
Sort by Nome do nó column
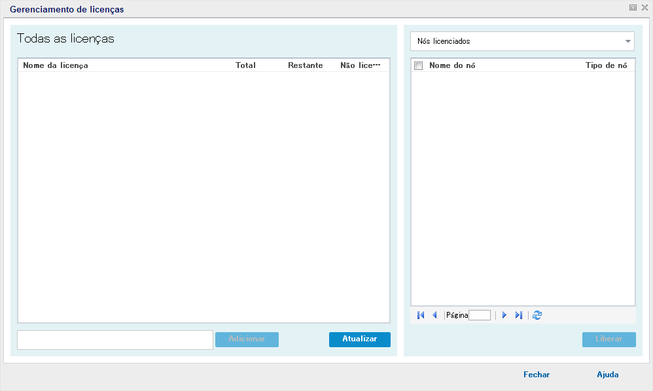tap(452, 65)
